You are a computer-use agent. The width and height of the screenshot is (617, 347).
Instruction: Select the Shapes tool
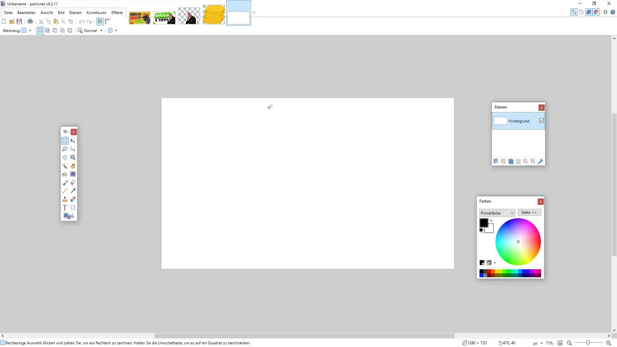tap(69, 216)
